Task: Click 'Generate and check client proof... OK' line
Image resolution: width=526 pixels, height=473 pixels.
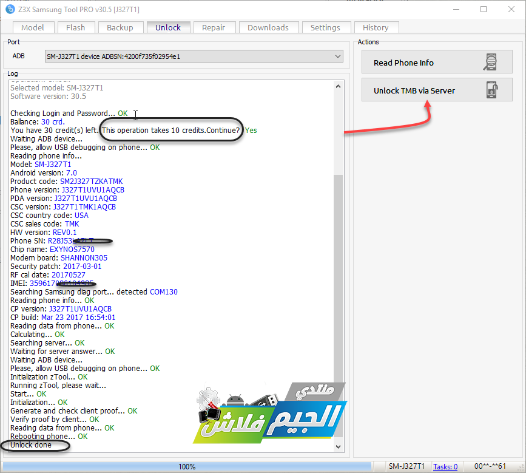Action: (x=74, y=411)
